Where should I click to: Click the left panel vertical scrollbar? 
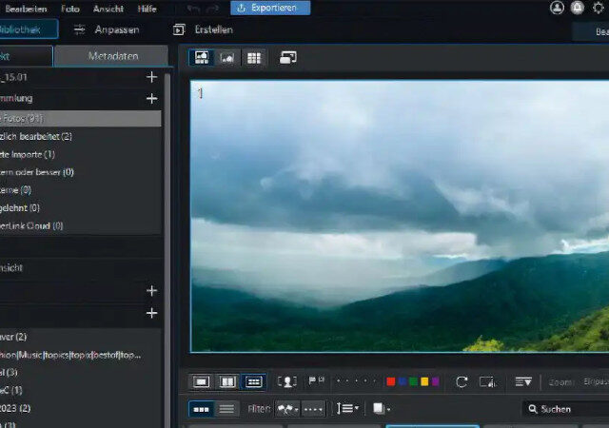(167, 248)
